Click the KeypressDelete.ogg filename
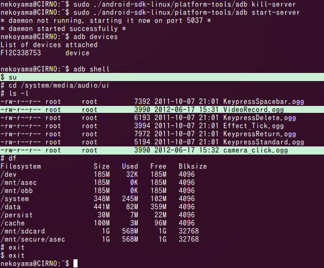This screenshot has width=324, height=268. [x=260, y=118]
